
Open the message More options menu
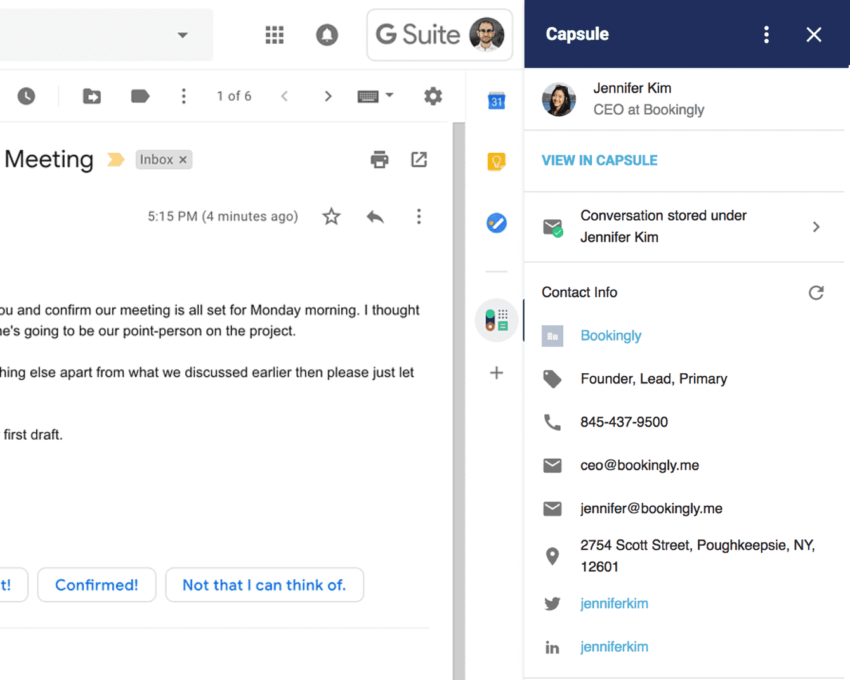point(419,217)
